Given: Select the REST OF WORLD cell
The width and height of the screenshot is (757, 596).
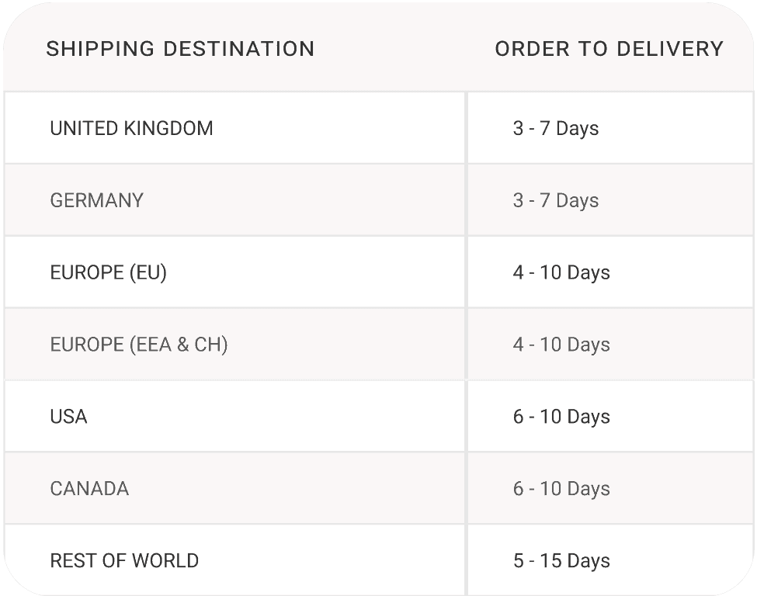Looking at the screenshot, I should click(234, 560).
